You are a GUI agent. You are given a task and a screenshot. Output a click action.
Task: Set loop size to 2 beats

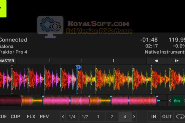click(x=112, y=117)
